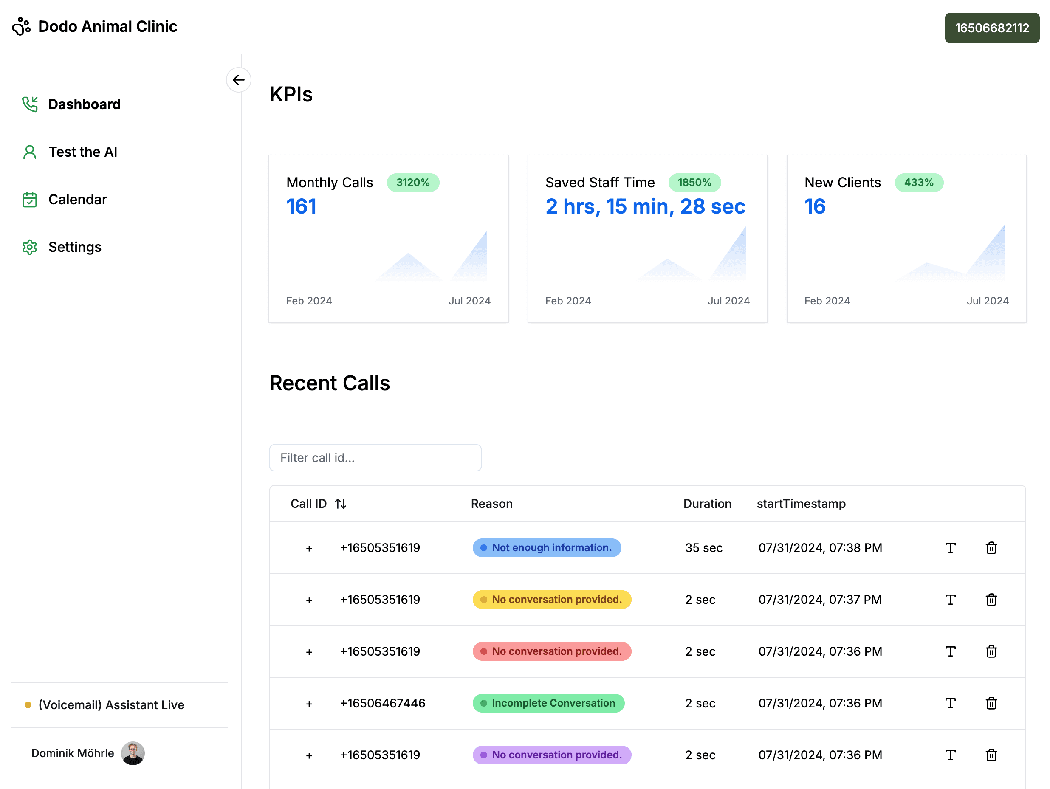
Task: Sort calls by Call ID arrows
Action: point(340,503)
